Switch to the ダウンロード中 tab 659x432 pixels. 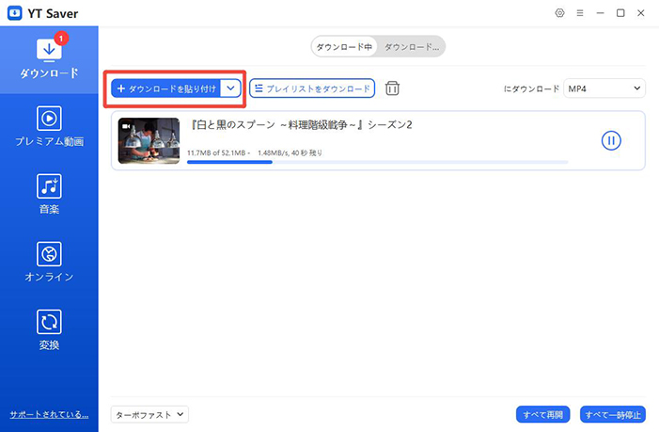pyautogui.click(x=344, y=47)
